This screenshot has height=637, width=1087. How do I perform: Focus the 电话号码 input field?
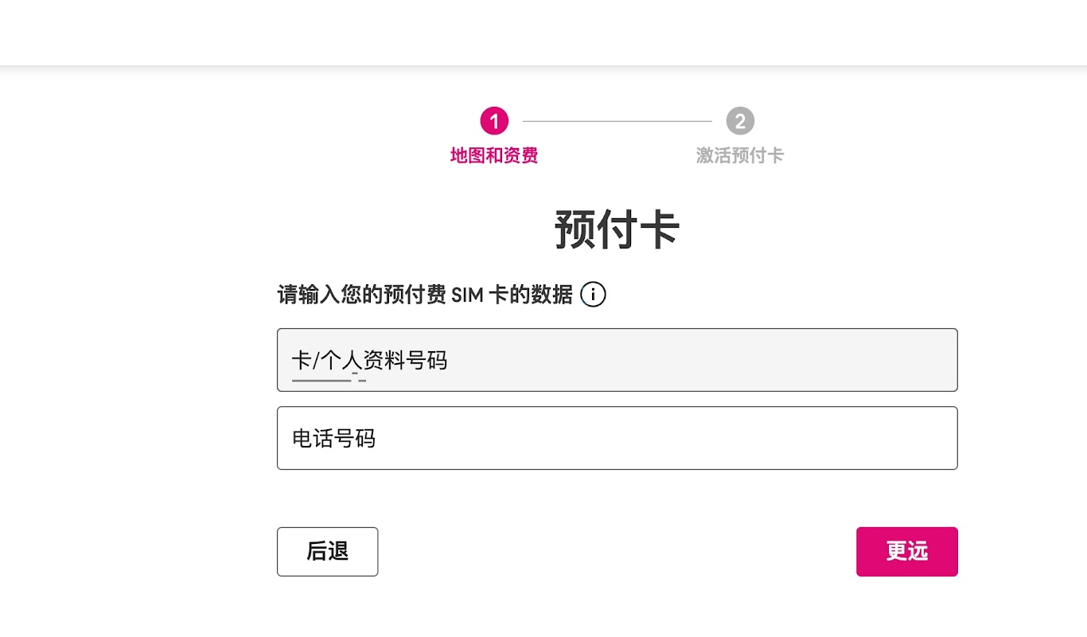click(617, 438)
